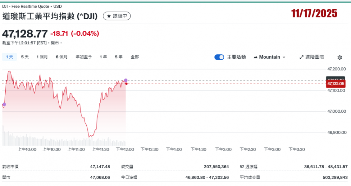Switch to 5天 time range

point(25,57)
